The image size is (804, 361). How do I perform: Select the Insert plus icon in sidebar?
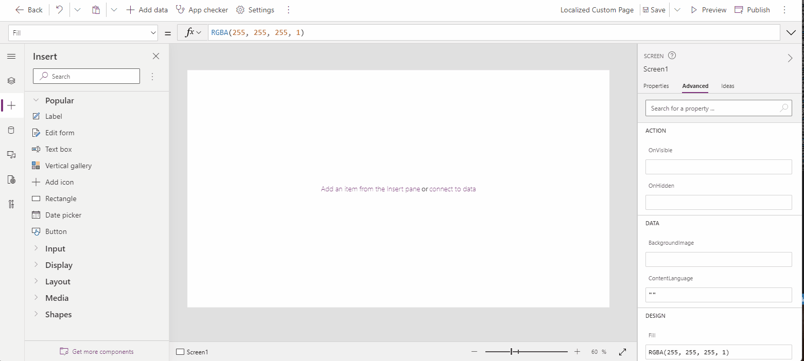point(11,105)
